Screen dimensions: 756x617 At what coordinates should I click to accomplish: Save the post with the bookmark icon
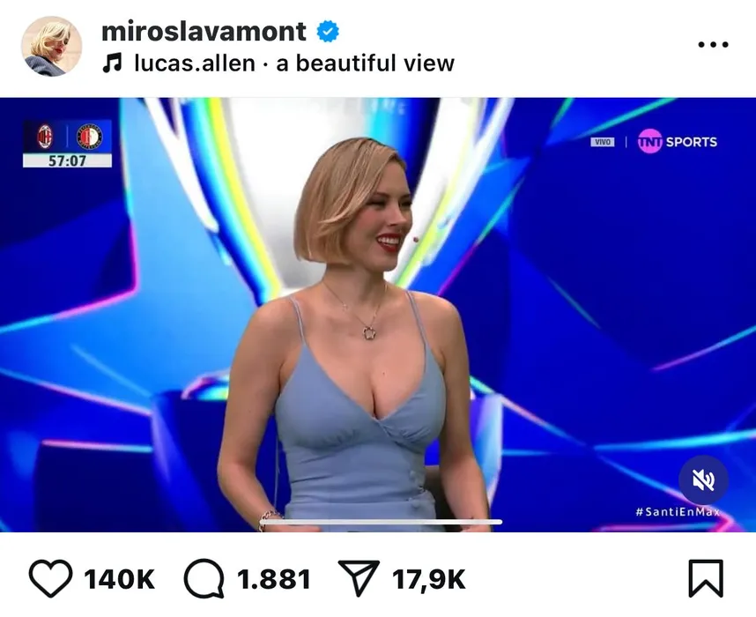point(706,578)
